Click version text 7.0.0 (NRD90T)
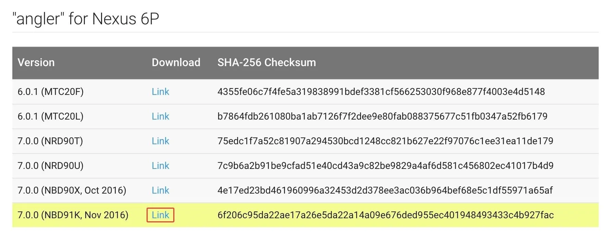 pyautogui.click(x=50, y=141)
